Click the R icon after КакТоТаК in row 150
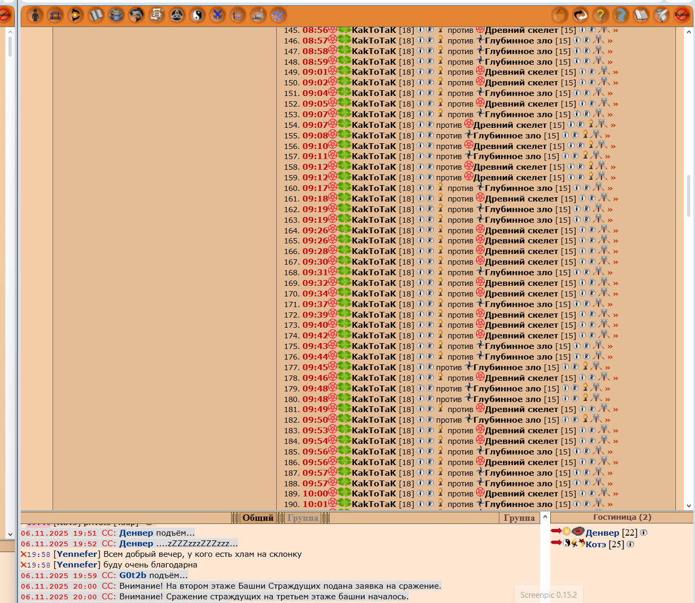Image resolution: width=695 pixels, height=603 pixels. [x=430, y=82]
